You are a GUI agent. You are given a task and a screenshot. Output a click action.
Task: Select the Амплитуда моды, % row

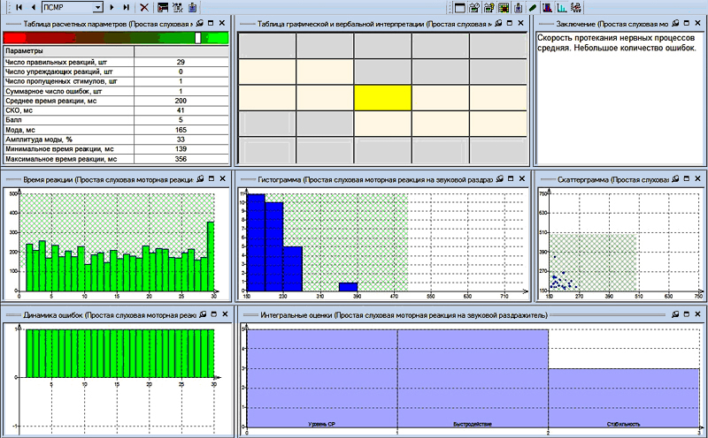pos(116,140)
